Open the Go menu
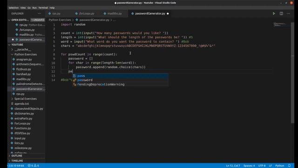This screenshot has height=168, width=298. point(29,8)
